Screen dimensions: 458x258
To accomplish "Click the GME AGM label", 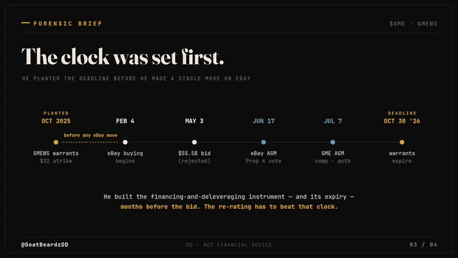I will [333, 153].
